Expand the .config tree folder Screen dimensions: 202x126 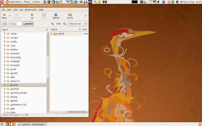coord(5,42)
